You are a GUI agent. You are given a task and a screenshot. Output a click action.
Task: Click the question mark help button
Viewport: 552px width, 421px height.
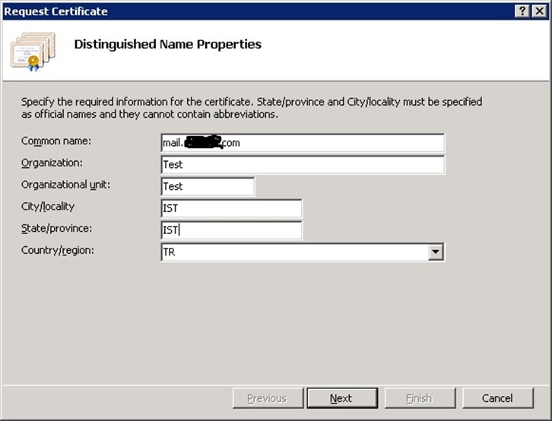(522, 11)
